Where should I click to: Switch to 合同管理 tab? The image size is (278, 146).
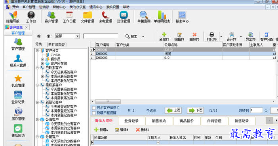pyautogui.click(x=214, y=121)
